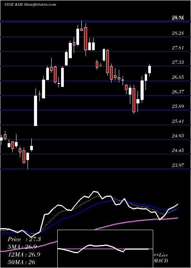Screen dimensions: 191x268
Task: Click the 25.89 price axis label
Action: pos(178,106)
